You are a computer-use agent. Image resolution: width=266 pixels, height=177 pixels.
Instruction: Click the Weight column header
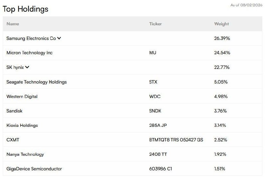(221, 24)
